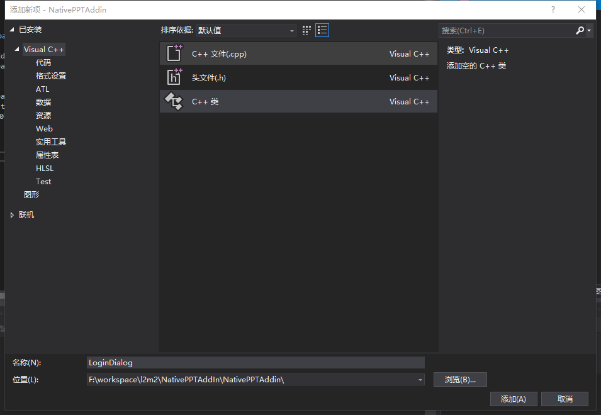This screenshot has height=415, width=601.
Task: Click the 添加(A) button
Action: click(514, 399)
